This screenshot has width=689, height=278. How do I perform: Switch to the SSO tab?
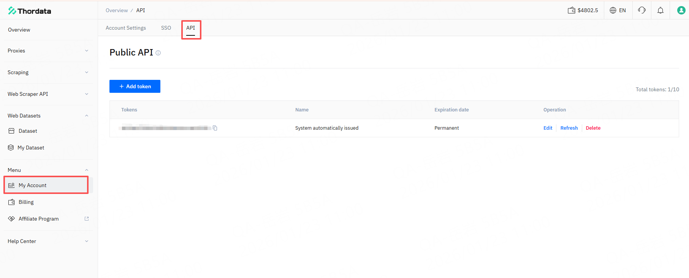pos(166,28)
